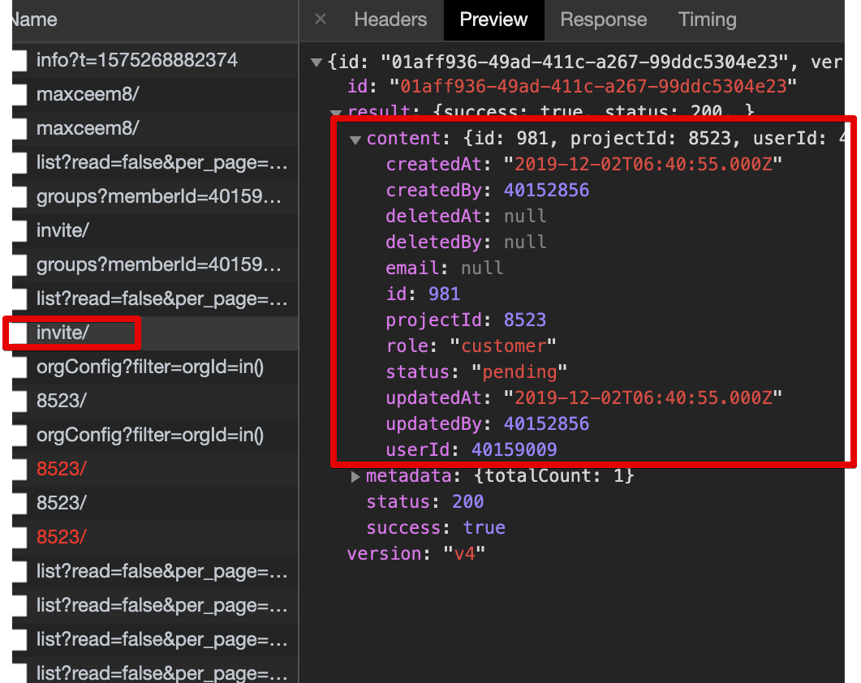This screenshot has width=861, height=683.
Task: Toggle the checkbox beside the first red 8523/
Action: (x=19, y=469)
